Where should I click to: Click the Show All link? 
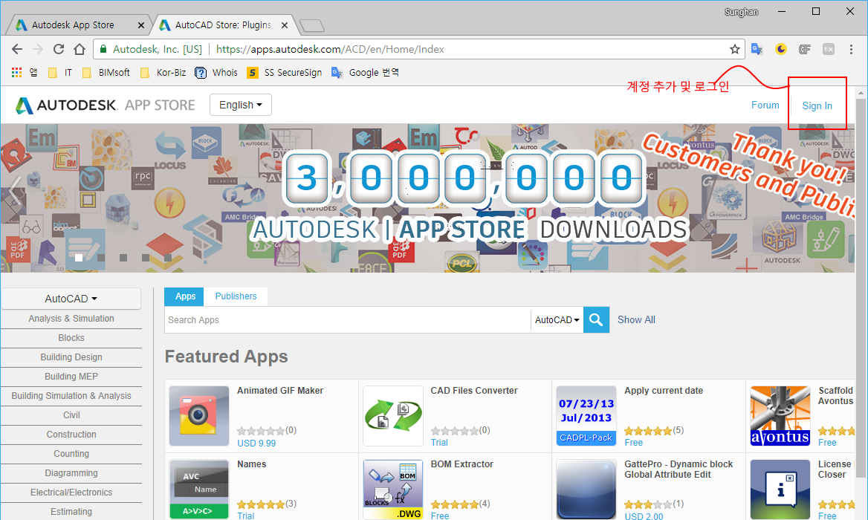636,320
